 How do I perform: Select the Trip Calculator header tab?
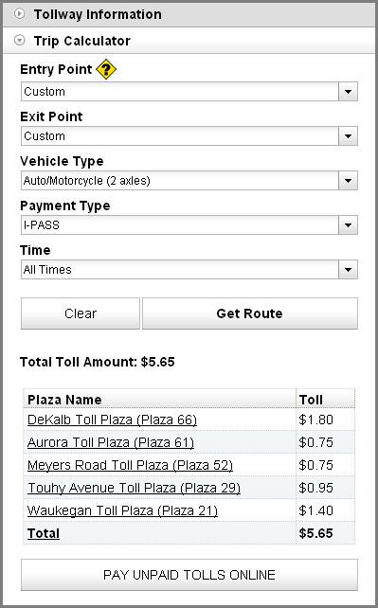click(189, 41)
